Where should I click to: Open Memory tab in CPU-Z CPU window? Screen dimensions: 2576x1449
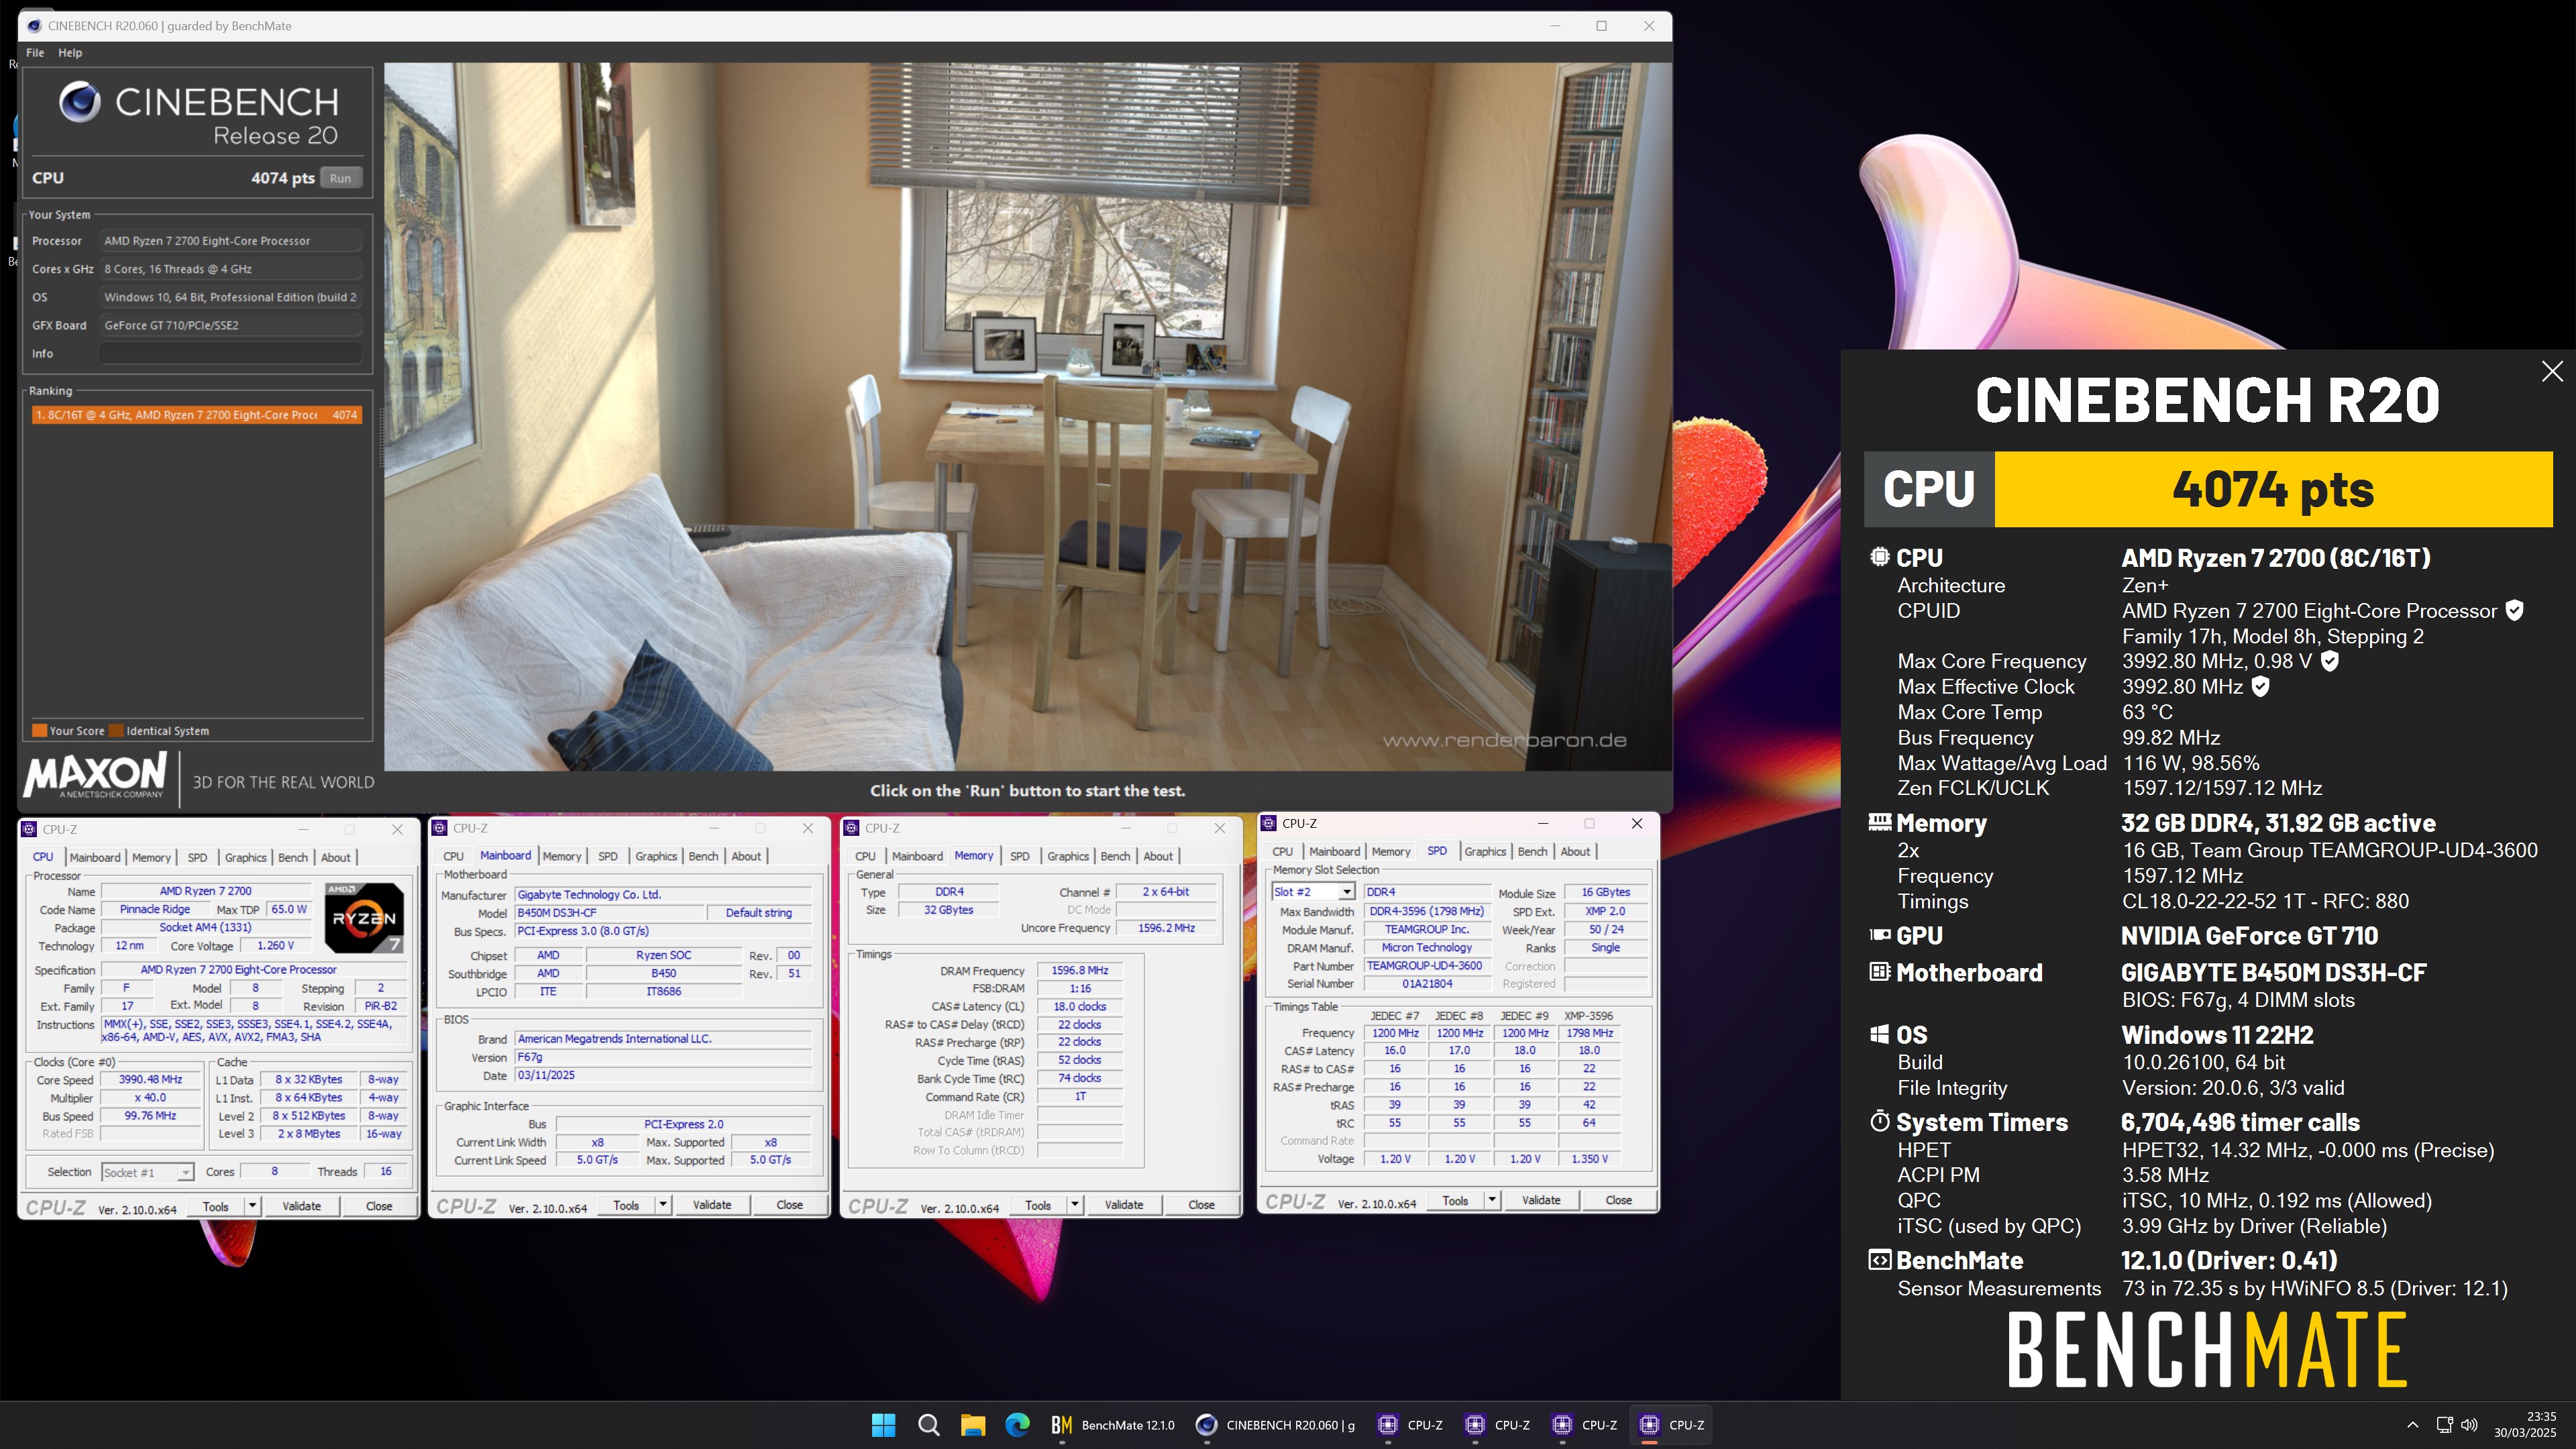pos(151,857)
